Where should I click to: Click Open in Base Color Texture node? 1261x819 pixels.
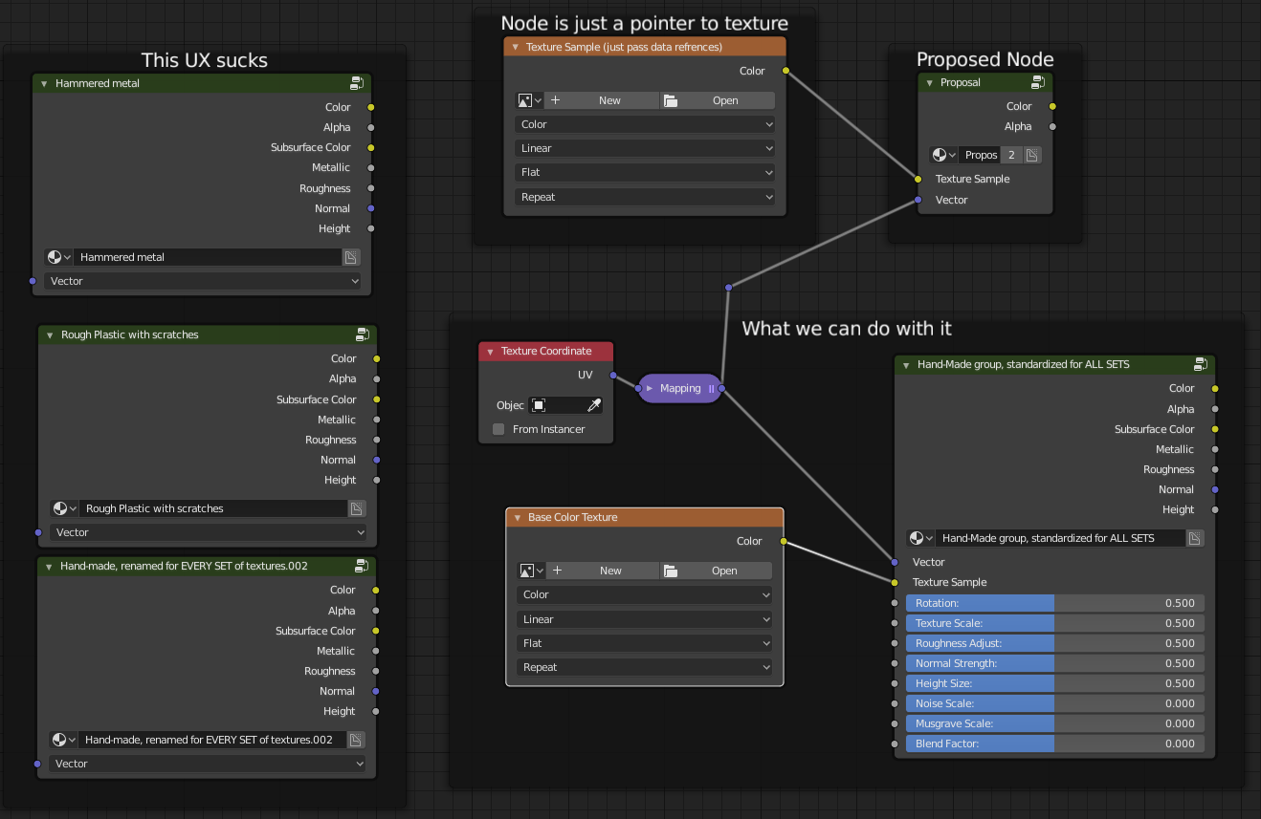pyautogui.click(x=717, y=571)
